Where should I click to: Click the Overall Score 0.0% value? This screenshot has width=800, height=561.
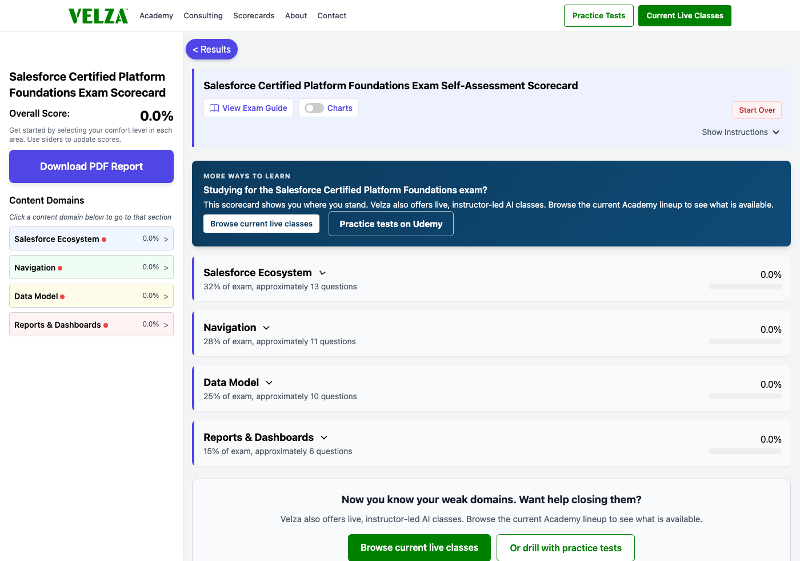coord(157,116)
